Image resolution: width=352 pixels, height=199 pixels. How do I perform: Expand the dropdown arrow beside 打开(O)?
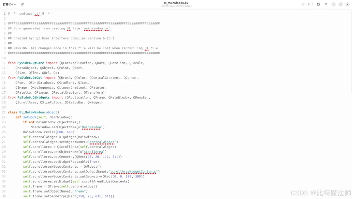15,4
